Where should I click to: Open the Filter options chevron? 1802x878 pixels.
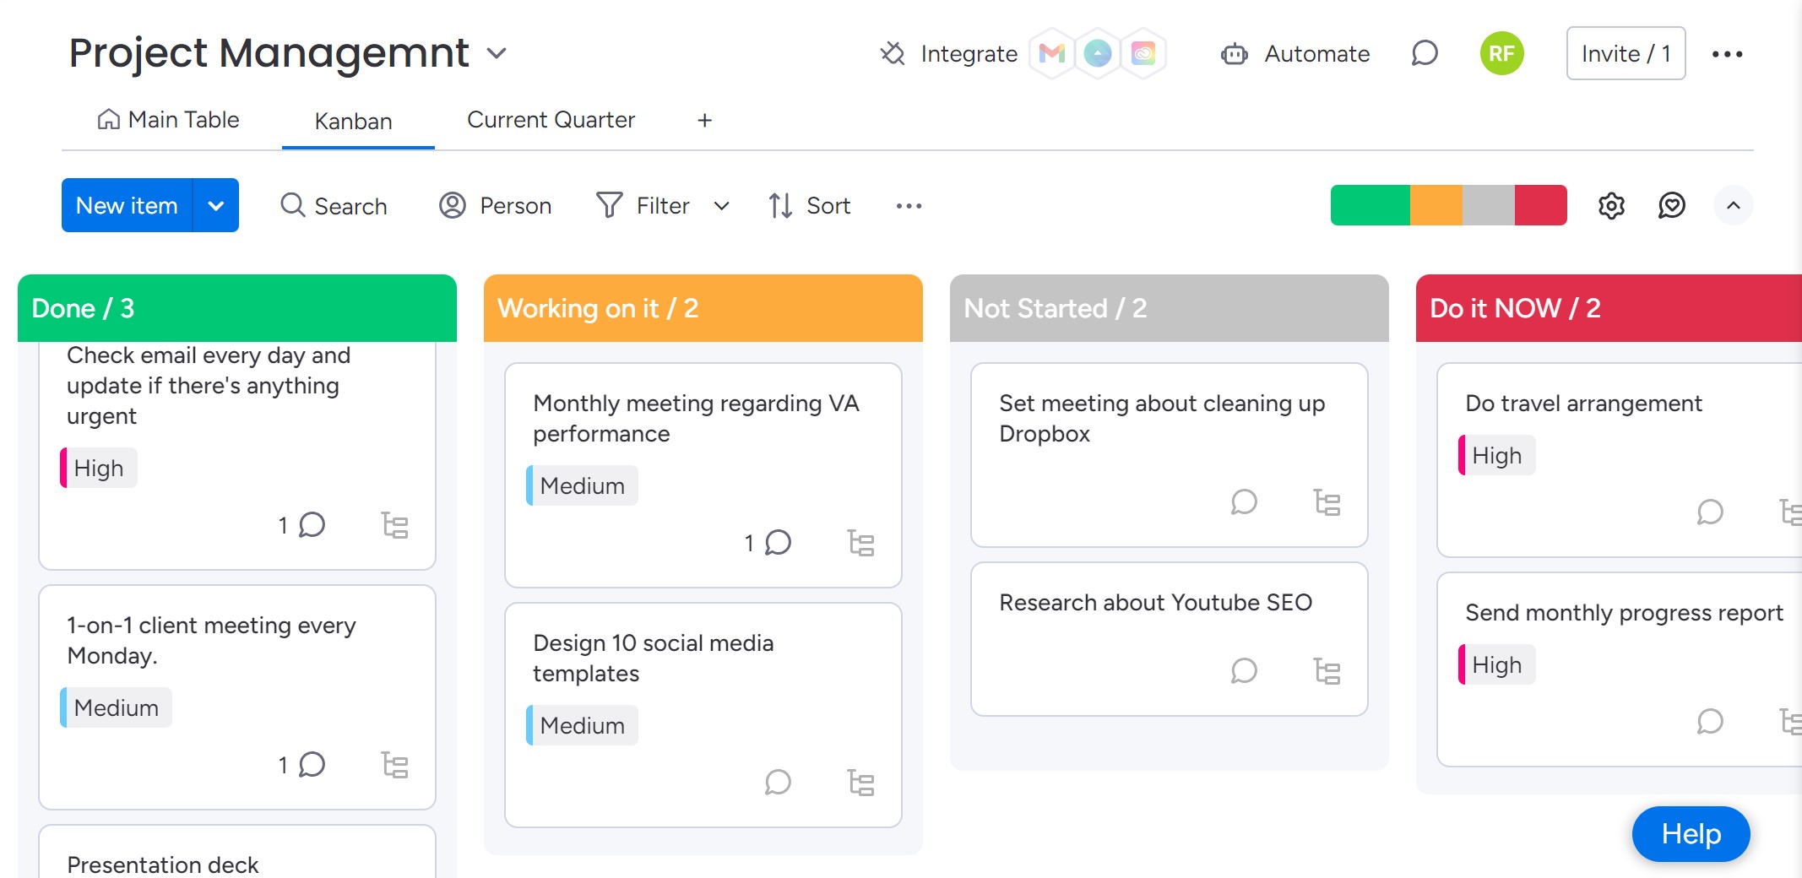point(721,206)
